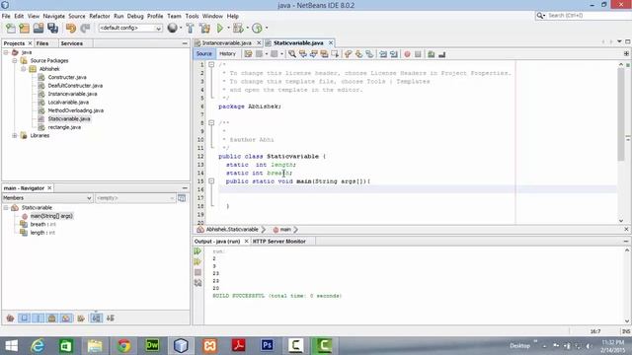
Task: Toggle Rectangular Selection in editor toolbar
Action: (x=335, y=54)
